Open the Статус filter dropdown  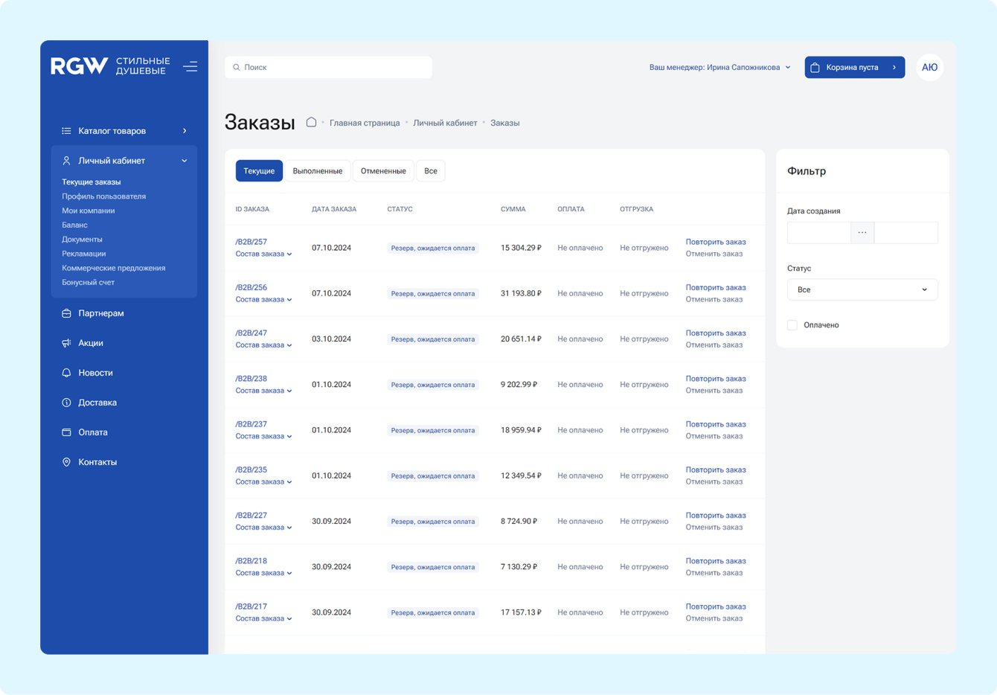(862, 289)
